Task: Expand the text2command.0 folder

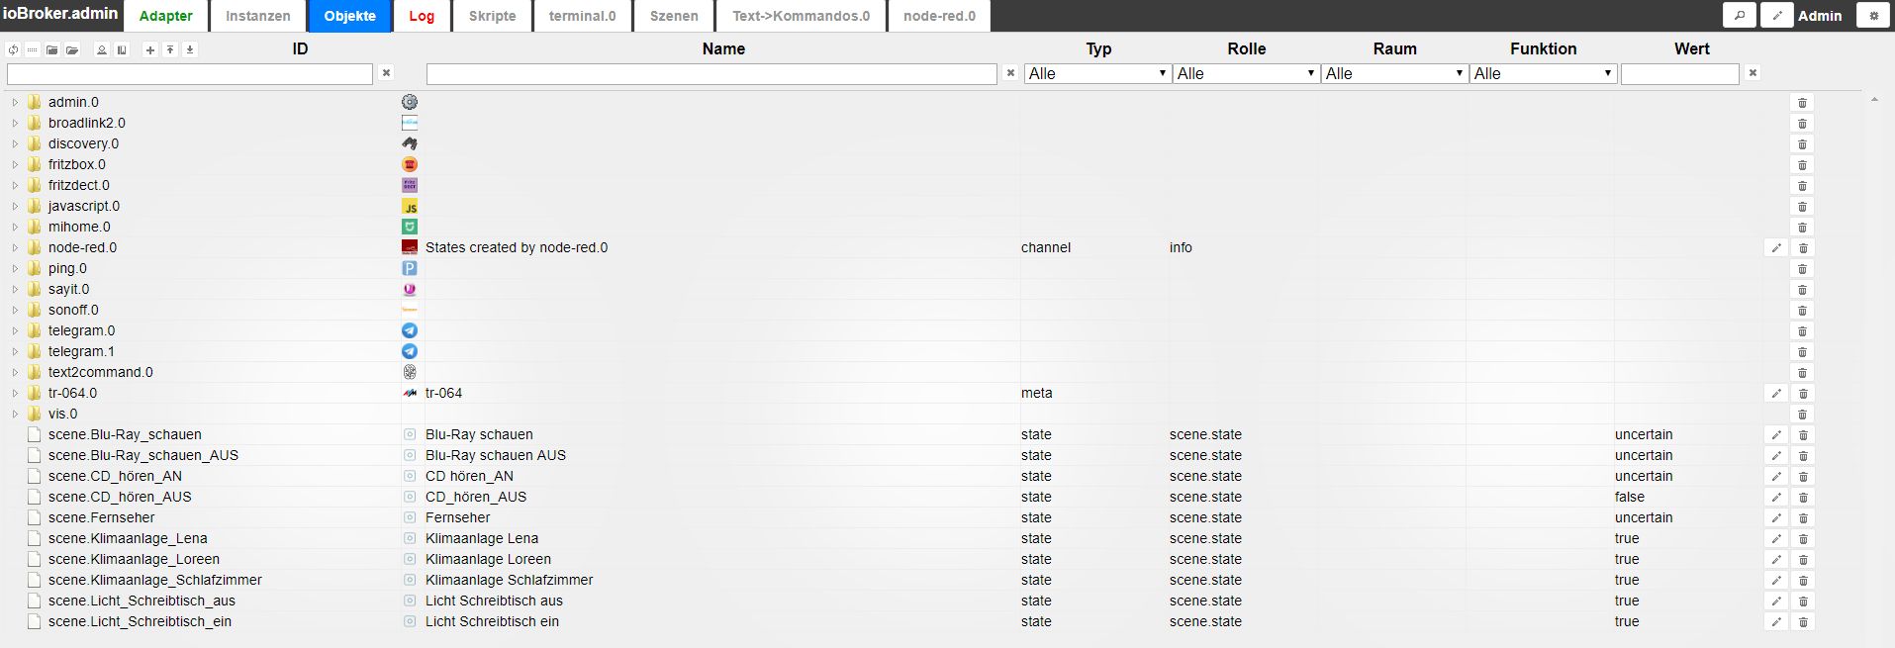Action: pyautogui.click(x=15, y=372)
